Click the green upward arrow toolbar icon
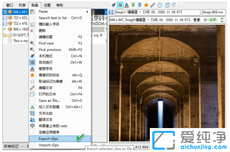The width and height of the screenshot is (230, 152). click(x=133, y=5)
